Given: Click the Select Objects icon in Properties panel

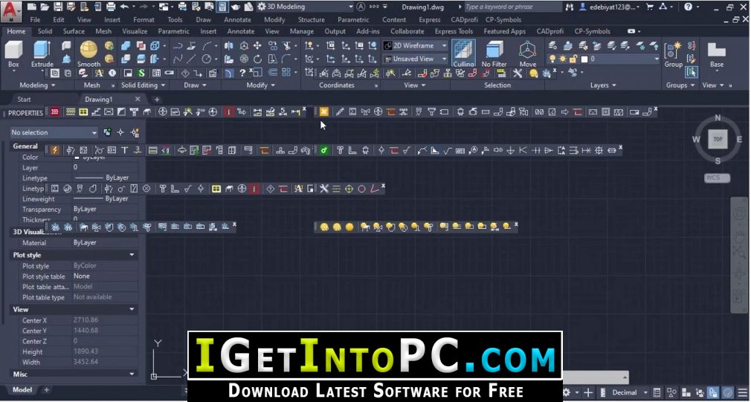Looking at the screenshot, I should tap(120, 132).
